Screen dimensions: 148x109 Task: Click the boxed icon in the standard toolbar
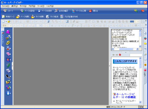[x=67, y=22]
